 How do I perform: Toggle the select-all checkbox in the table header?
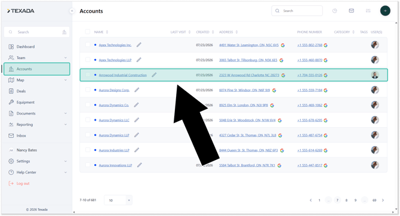tap(88, 32)
